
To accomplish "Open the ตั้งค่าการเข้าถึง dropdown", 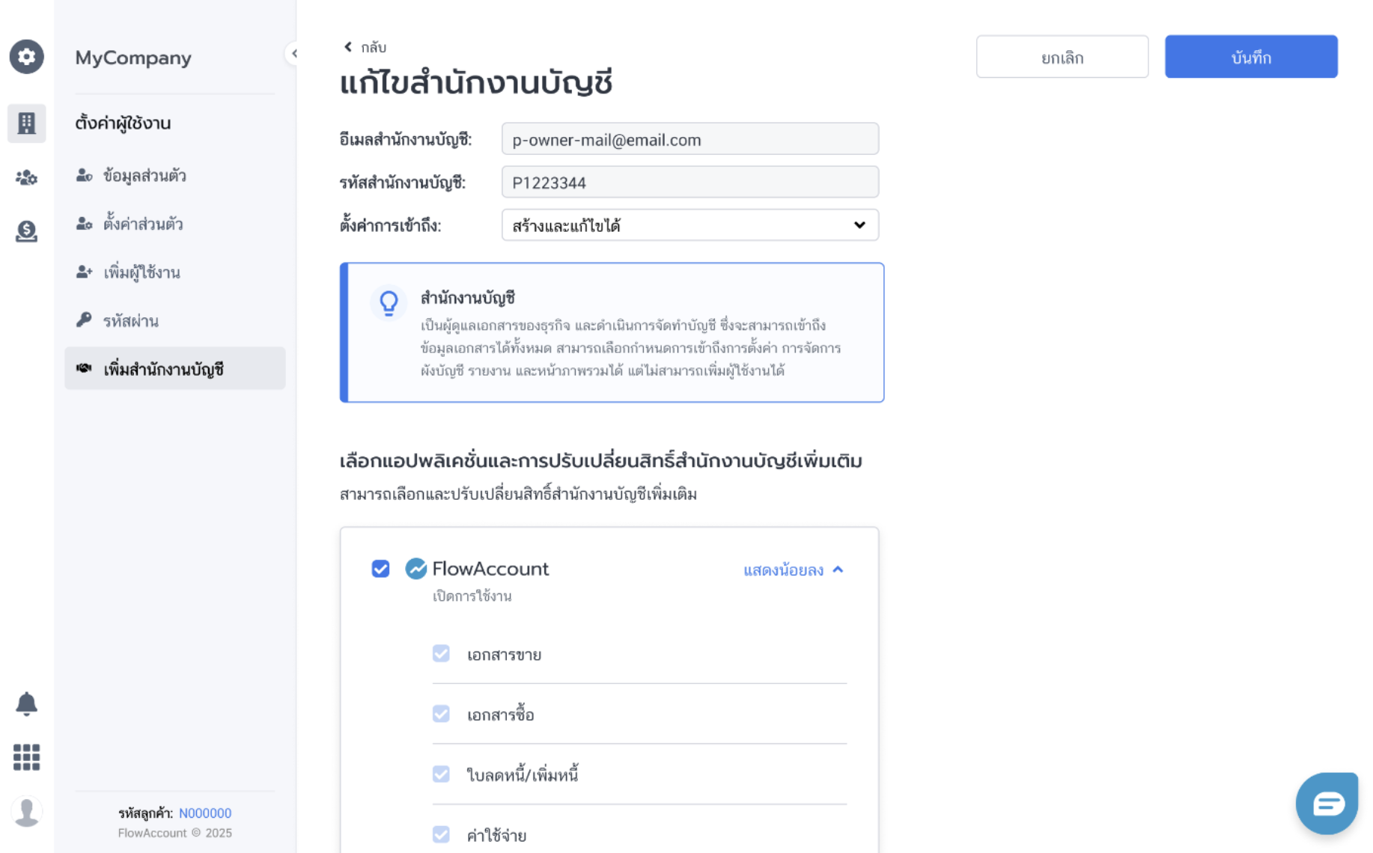I will tap(689, 225).
